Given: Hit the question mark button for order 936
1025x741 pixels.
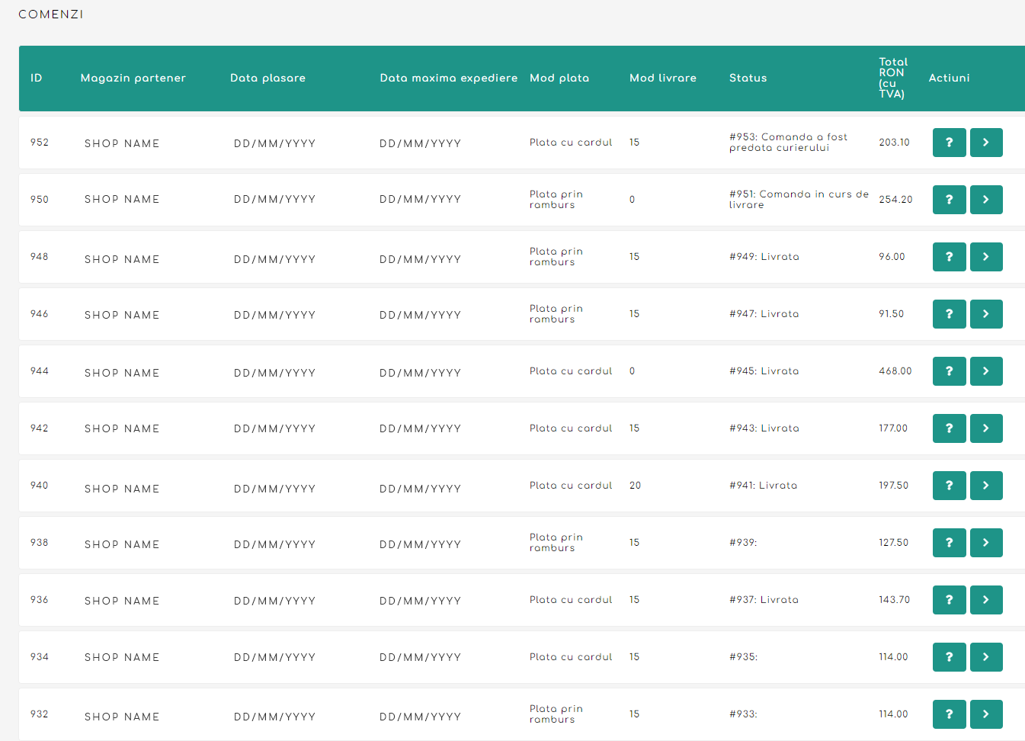Looking at the screenshot, I should (x=949, y=600).
